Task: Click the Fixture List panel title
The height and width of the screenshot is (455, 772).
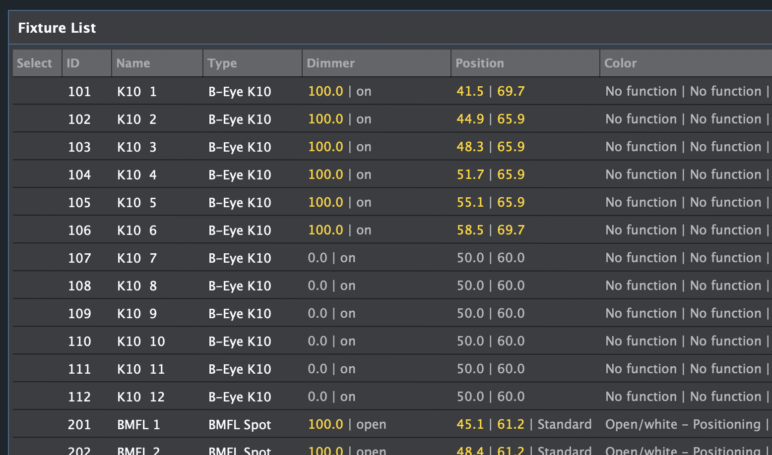Action: [57, 28]
